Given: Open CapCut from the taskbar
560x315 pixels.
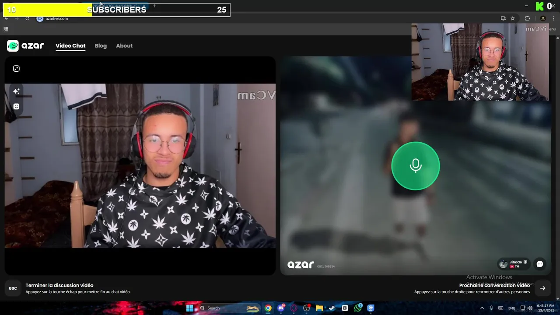Looking at the screenshot, I should [345, 308].
